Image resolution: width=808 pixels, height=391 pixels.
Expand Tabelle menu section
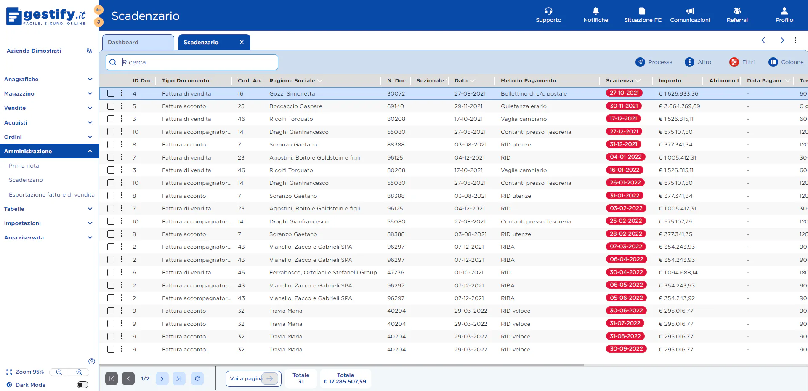pos(49,209)
